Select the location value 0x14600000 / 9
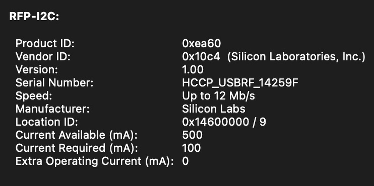The image size is (374, 186). click(x=224, y=122)
